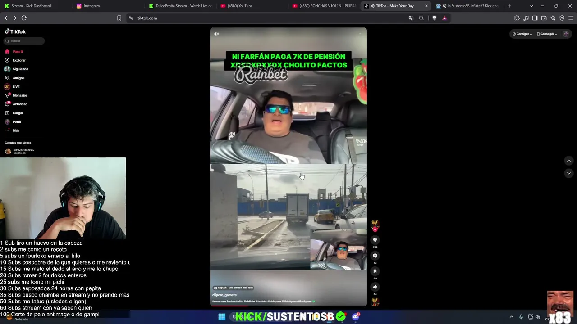The image size is (577, 324).
Task: Open the followed account chetire48
Action: click(19, 151)
